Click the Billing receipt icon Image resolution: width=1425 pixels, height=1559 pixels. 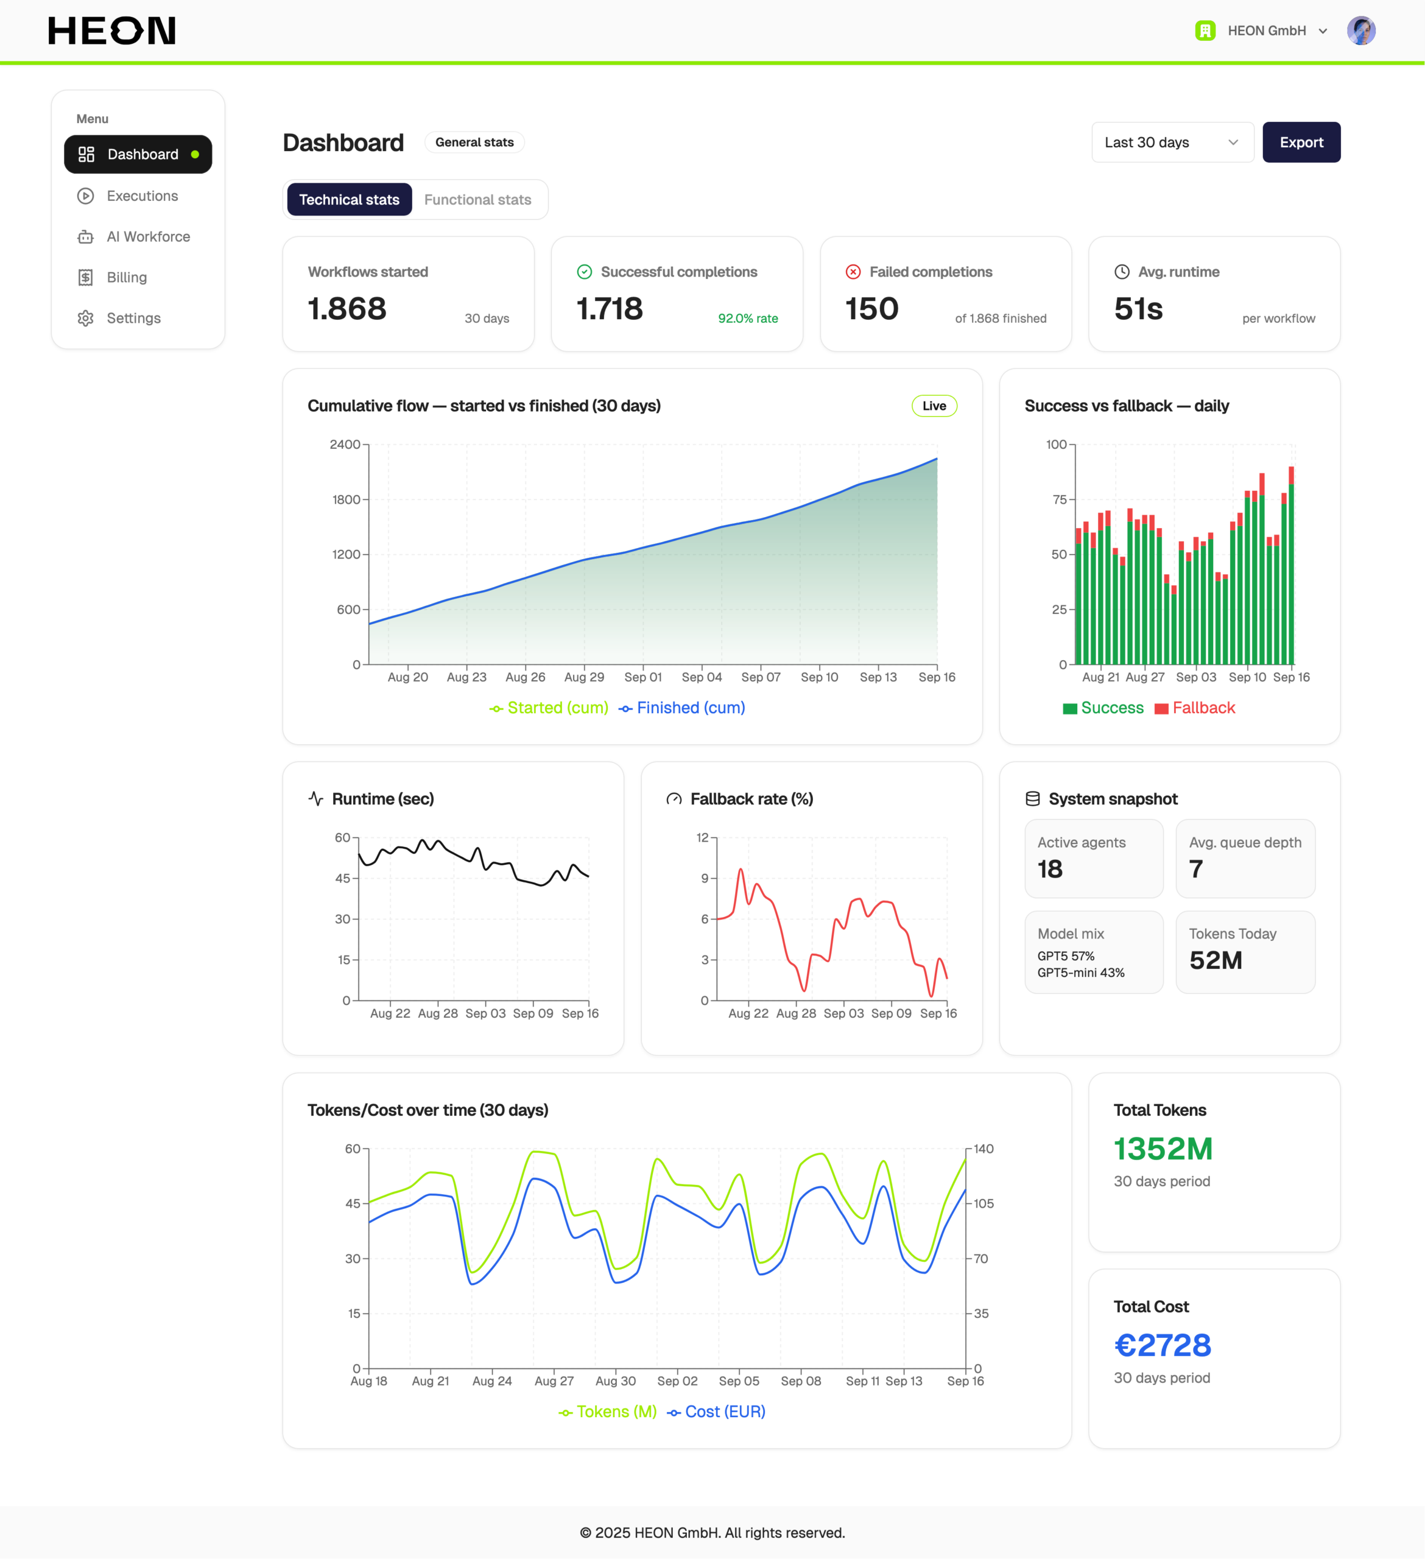(x=86, y=278)
